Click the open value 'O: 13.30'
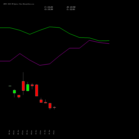 coord(49,9)
